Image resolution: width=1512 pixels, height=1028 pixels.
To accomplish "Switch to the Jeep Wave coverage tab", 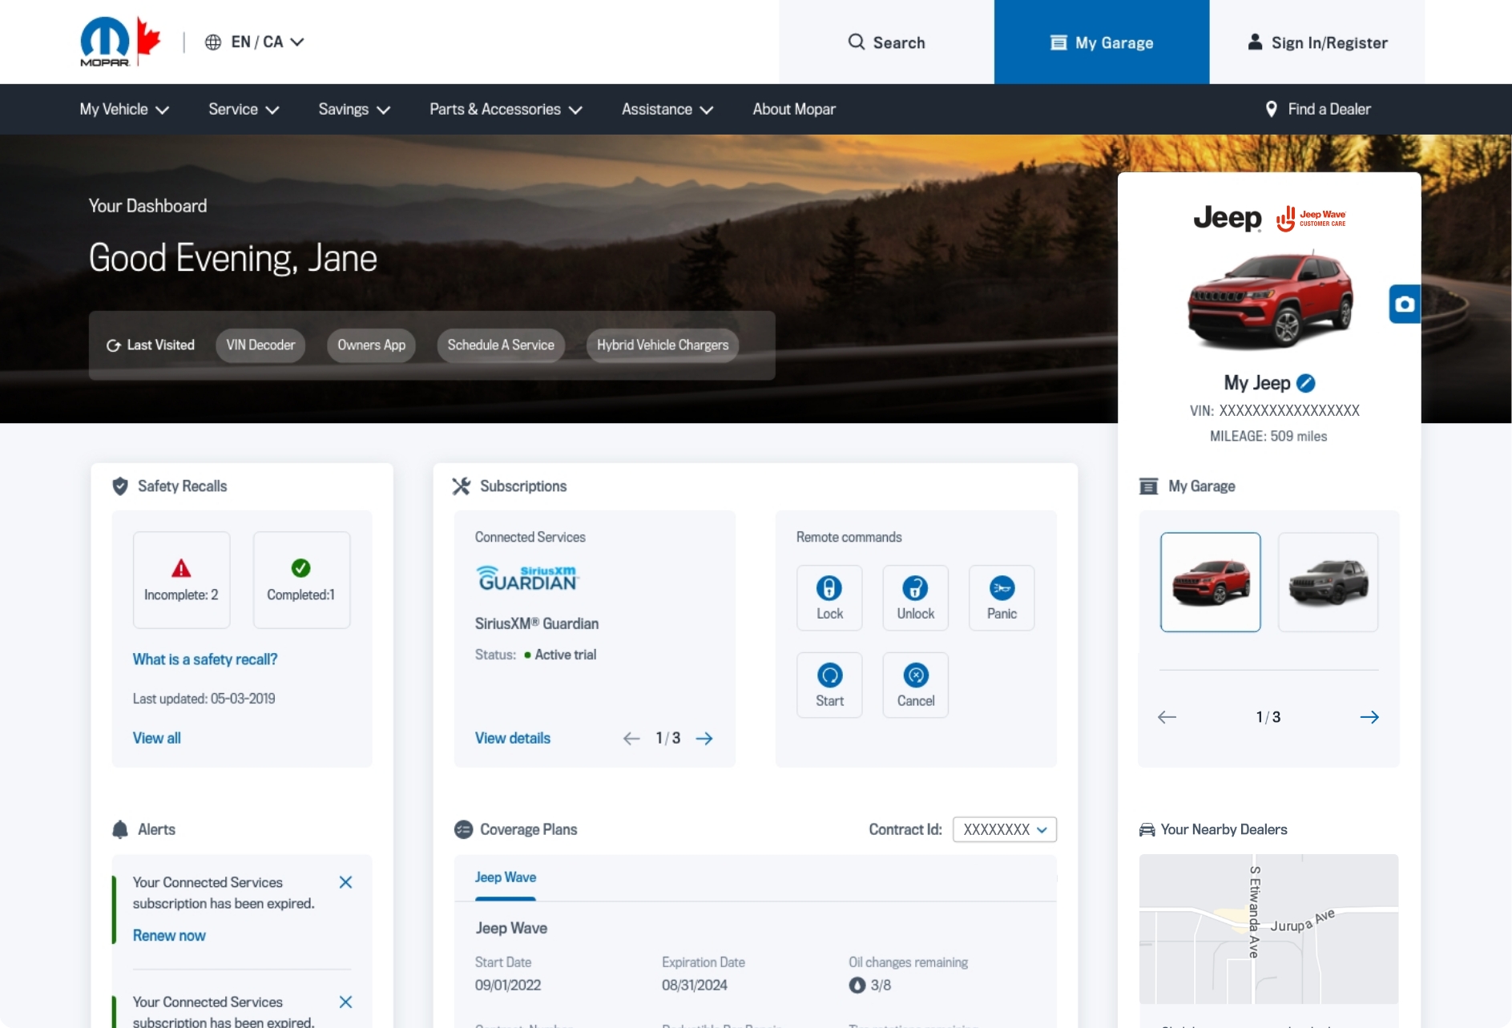I will point(505,877).
